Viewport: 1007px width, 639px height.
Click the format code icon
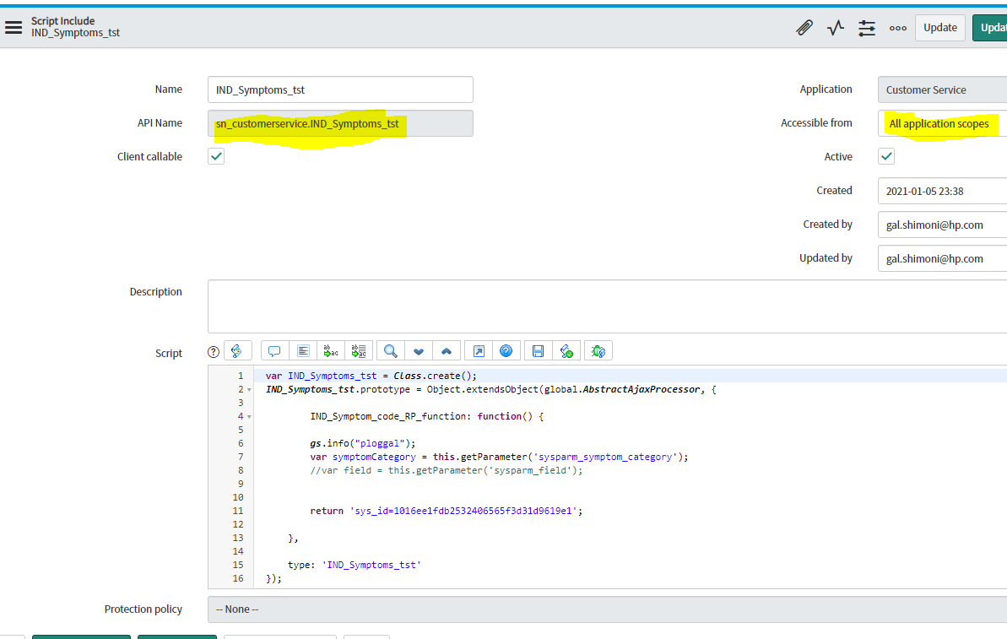[x=303, y=351]
